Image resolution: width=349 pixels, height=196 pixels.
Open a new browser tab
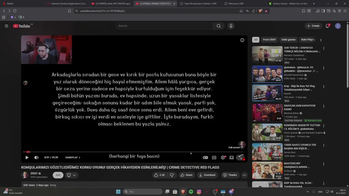(314, 4)
